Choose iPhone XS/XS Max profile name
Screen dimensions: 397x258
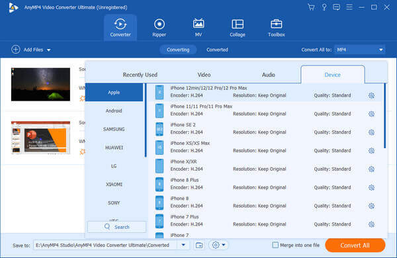point(190,143)
